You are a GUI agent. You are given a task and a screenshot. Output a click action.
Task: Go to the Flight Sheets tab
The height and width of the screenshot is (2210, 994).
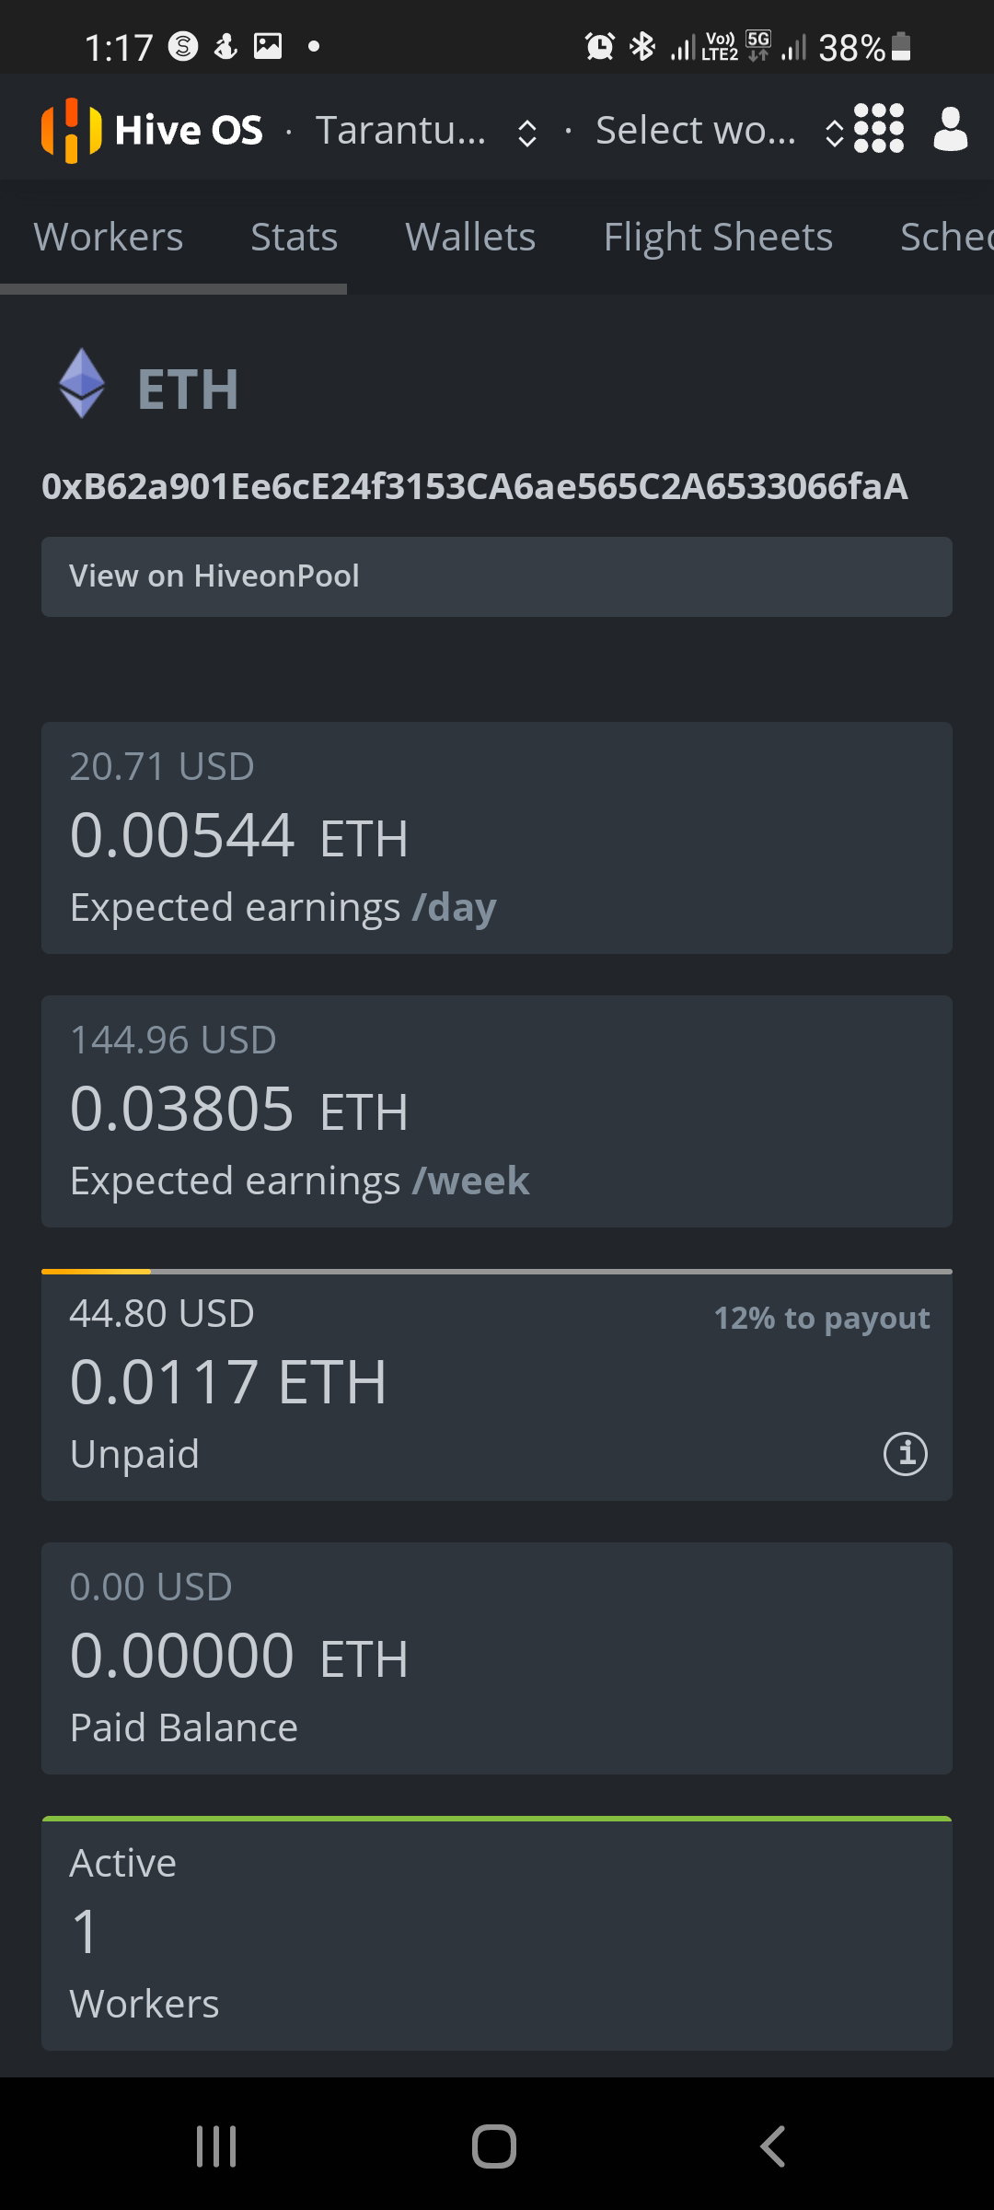(x=718, y=237)
